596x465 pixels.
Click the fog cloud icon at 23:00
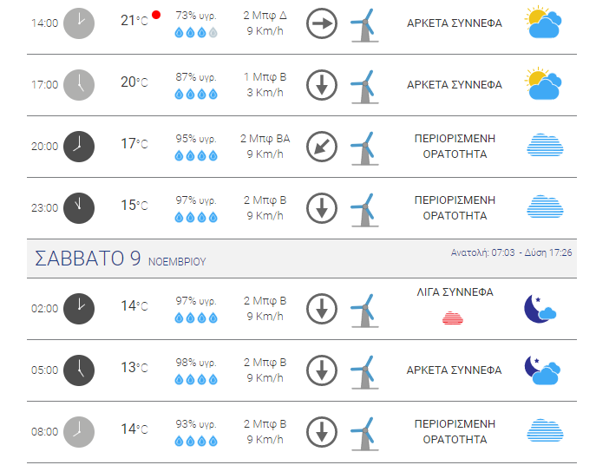click(545, 206)
